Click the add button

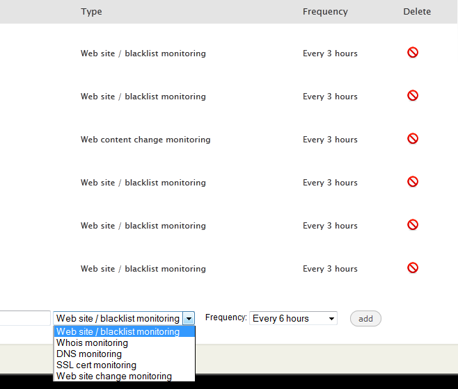[365, 318]
